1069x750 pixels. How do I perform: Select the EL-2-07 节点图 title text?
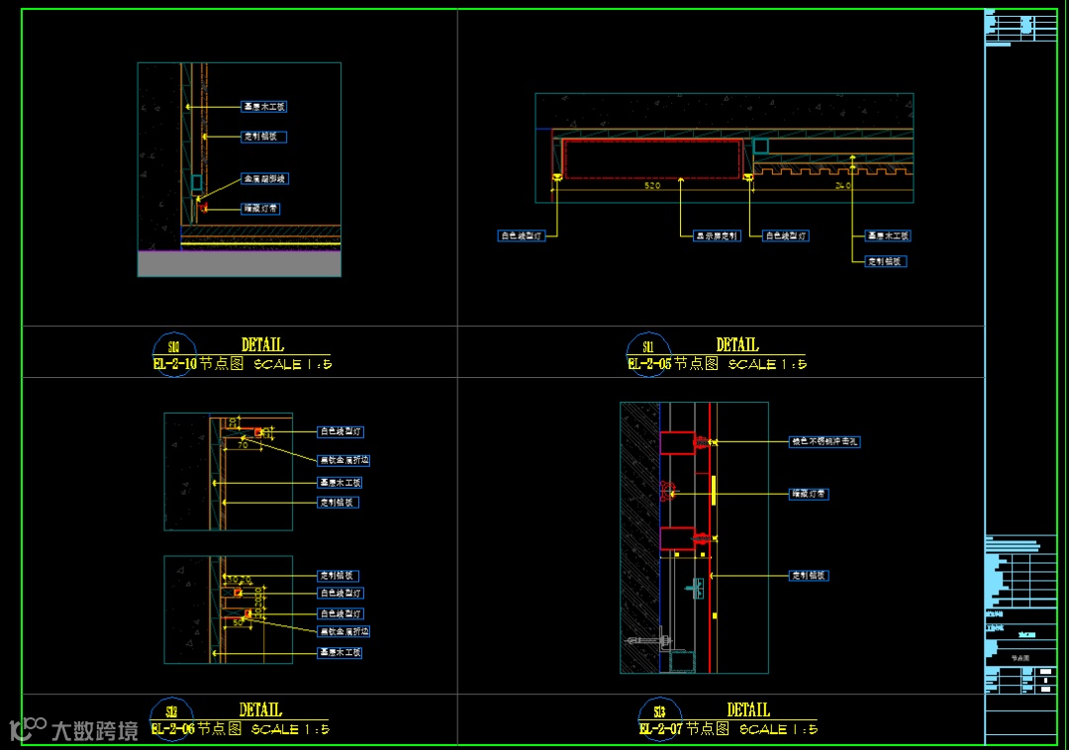tap(684, 729)
